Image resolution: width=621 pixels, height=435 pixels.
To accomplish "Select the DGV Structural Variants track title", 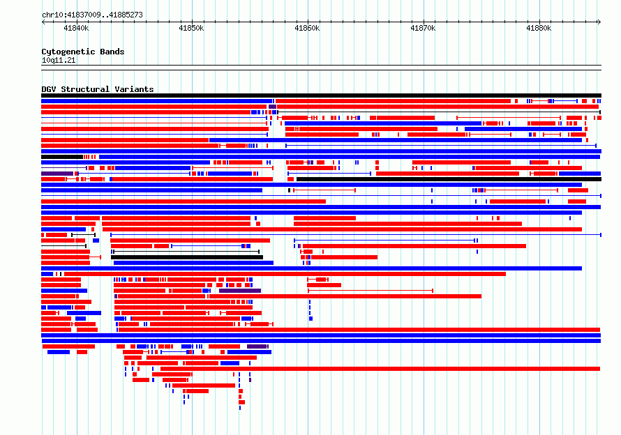I will tap(98, 89).
